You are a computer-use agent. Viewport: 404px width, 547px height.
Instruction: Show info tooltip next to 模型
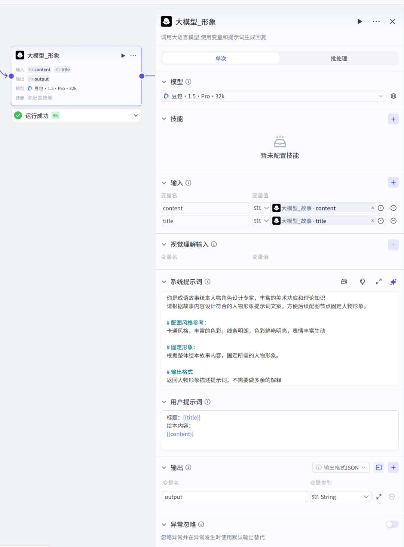click(x=189, y=82)
